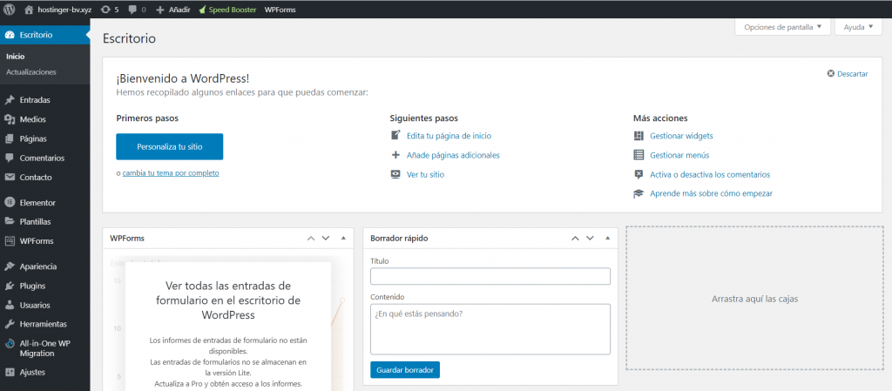Expand Opciones de pantalla dropdown
The image size is (892, 391).
[x=782, y=27]
